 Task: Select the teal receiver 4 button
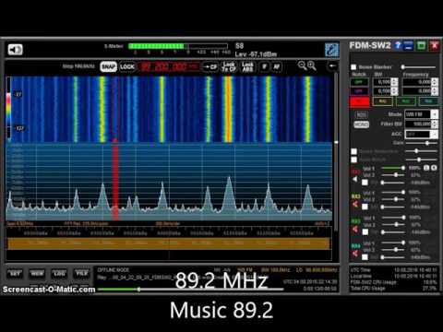tap(428, 101)
